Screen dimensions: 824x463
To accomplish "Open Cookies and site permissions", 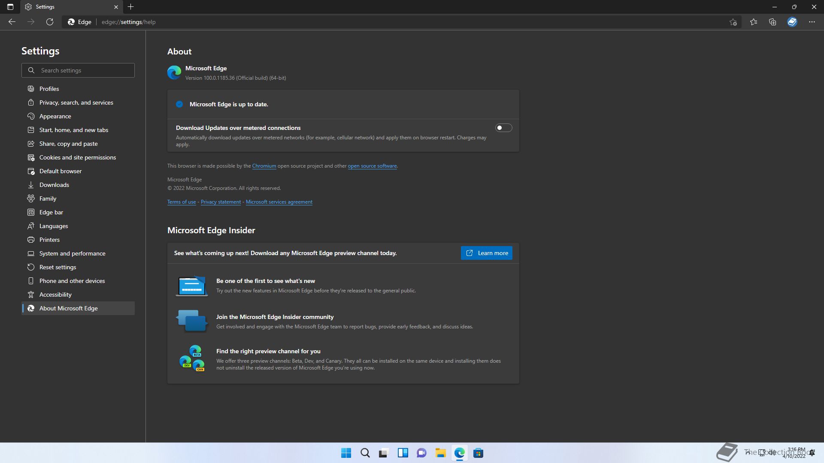I will pos(78,157).
